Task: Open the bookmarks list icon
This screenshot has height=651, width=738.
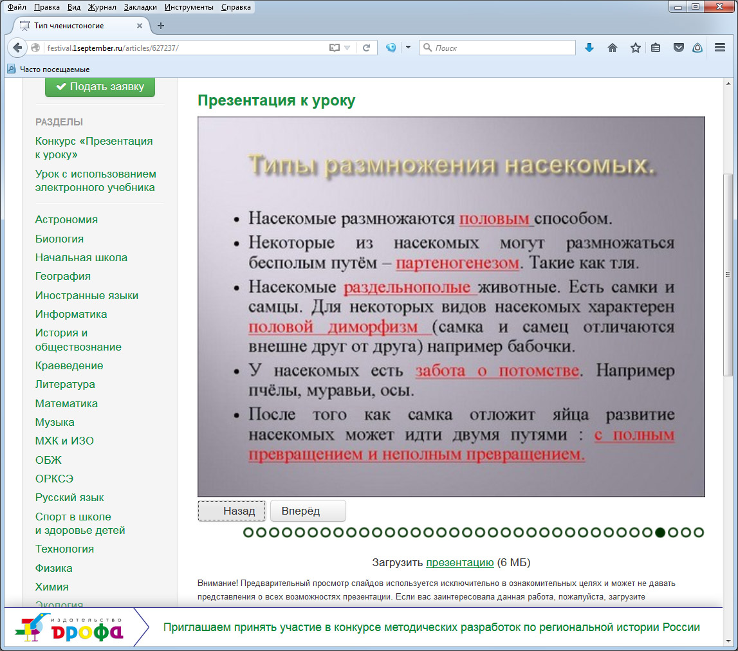Action: point(656,48)
